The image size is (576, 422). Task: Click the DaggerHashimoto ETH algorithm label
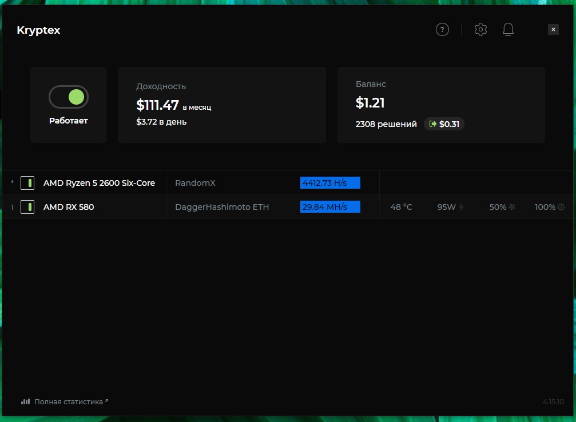tap(222, 207)
